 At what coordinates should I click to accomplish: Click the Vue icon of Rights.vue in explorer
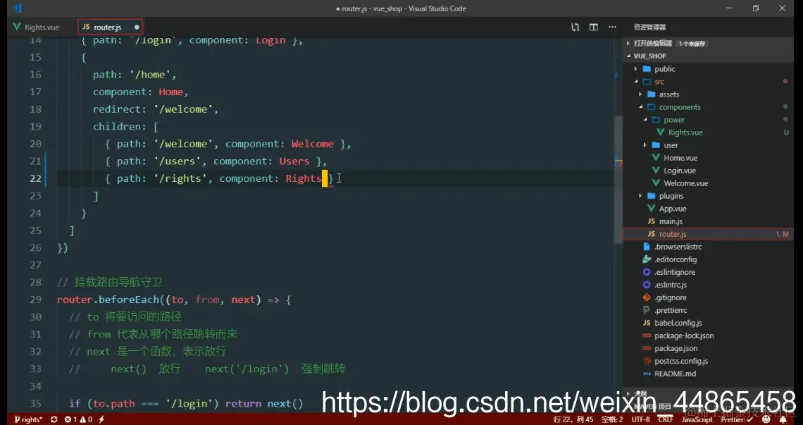pyautogui.click(x=660, y=133)
